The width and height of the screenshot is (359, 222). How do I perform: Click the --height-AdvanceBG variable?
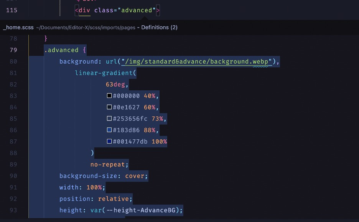click(x=141, y=210)
